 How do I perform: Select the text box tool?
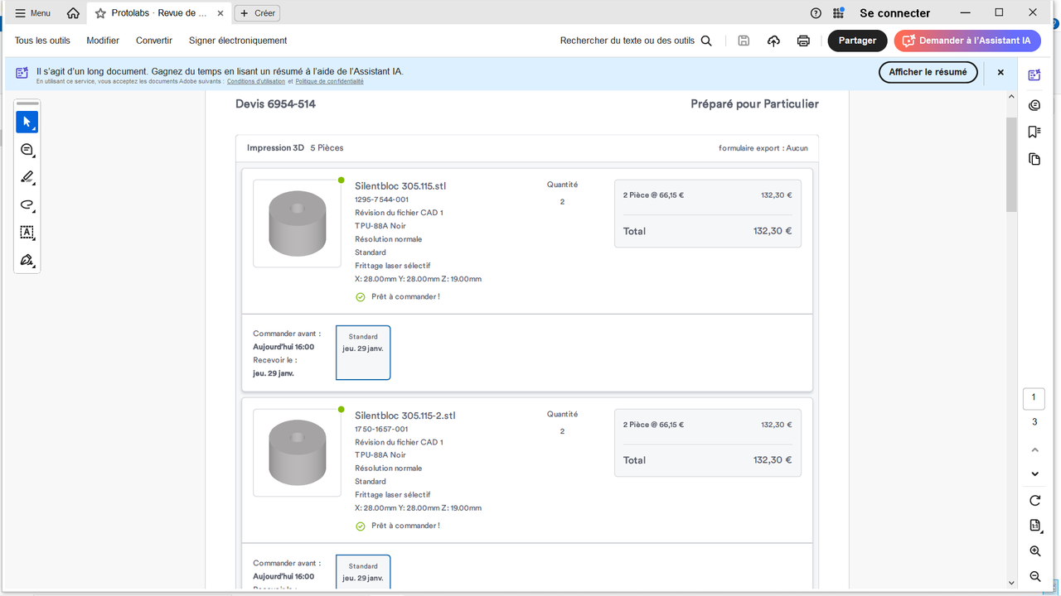tap(27, 233)
